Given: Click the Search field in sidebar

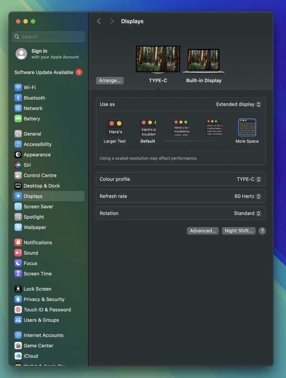Looking at the screenshot, I should pyautogui.click(x=48, y=37).
